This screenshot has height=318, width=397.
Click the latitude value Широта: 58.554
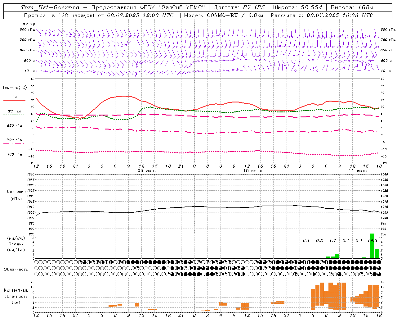(x=298, y=7)
